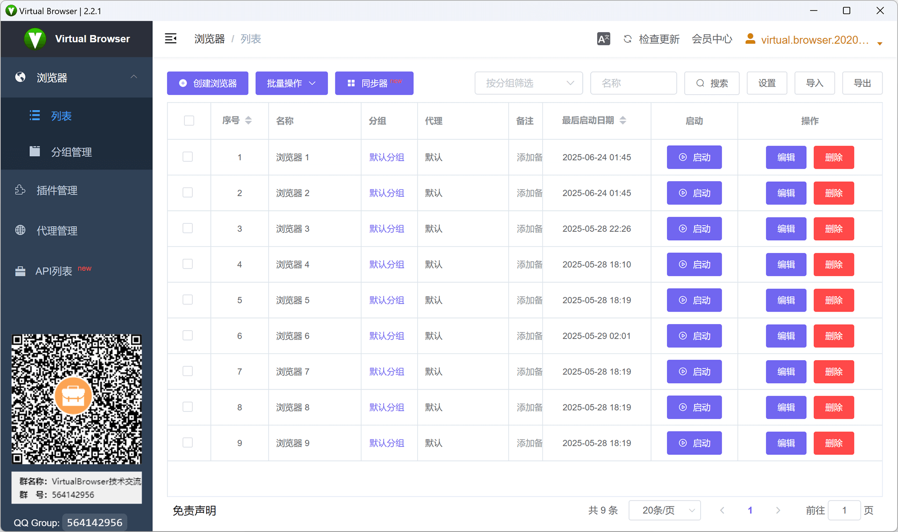Open the 批量操作 dropdown
Viewport: 898px width, 532px height.
291,83
